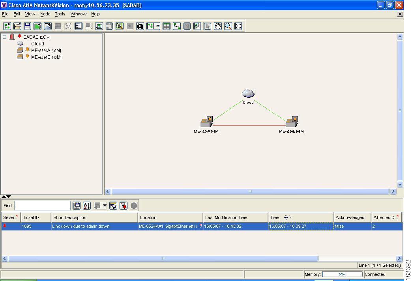
Task: Click the link-connection toolbar icon
Action: coord(177,26)
